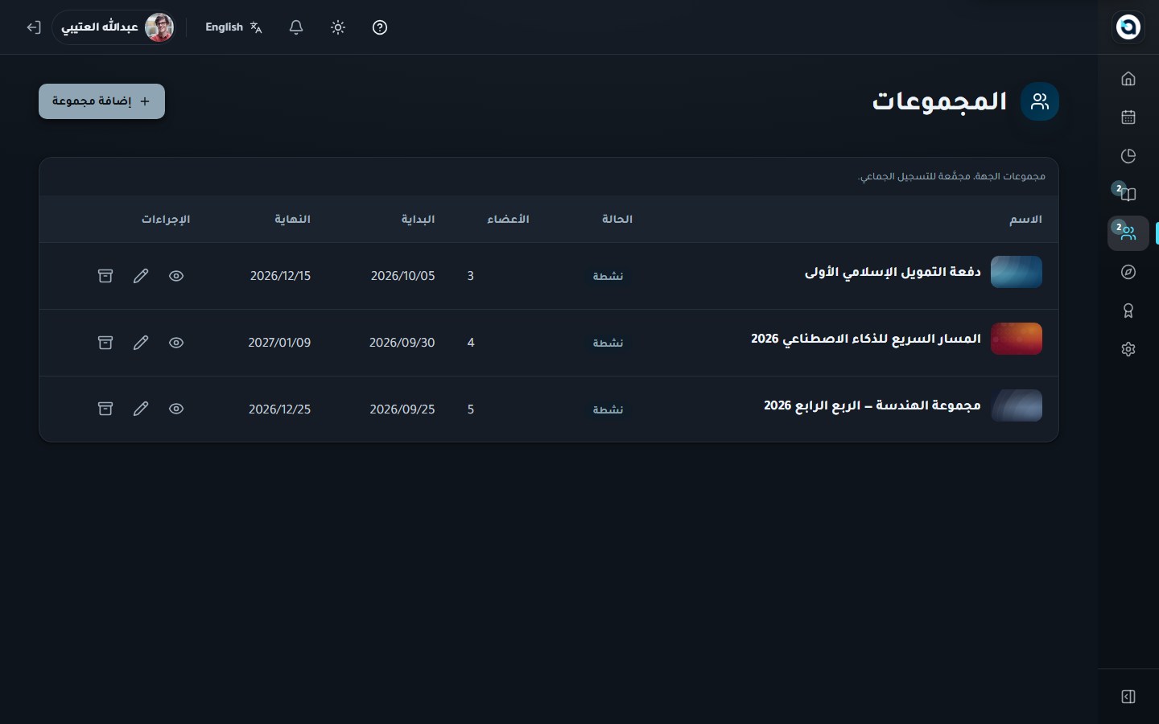Click the إضافة مجموعة button
Image resolution: width=1159 pixels, height=724 pixels.
click(x=101, y=101)
